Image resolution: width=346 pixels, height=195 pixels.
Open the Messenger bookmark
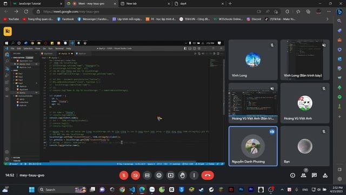point(93,19)
